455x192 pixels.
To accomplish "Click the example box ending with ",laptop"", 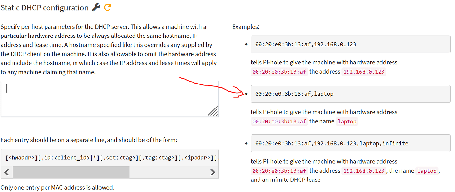I will [x=350, y=94].
